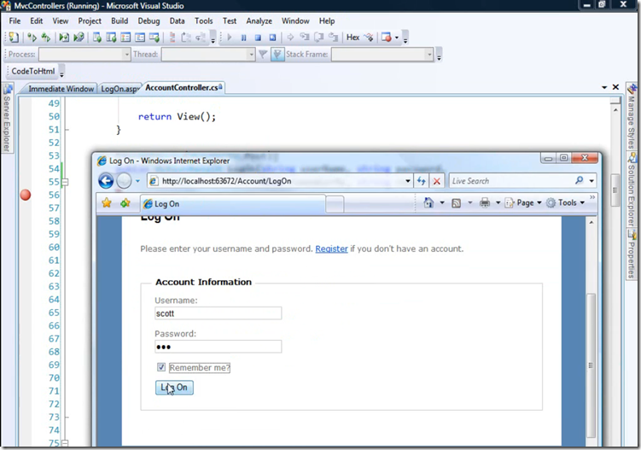Open the Recent Pages arrow beside Forward
The image size is (641, 450).
click(137, 181)
